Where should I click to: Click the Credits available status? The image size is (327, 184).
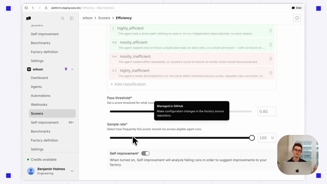[x=42, y=159]
